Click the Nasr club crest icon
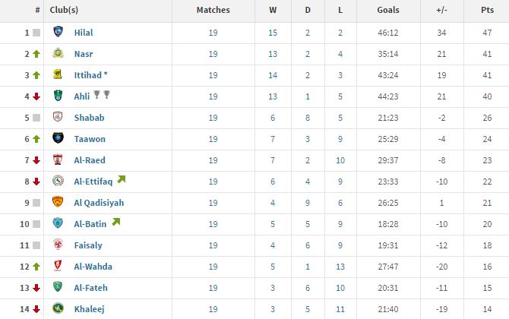This screenshot has height=319, width=509. (x=58, y=53)
